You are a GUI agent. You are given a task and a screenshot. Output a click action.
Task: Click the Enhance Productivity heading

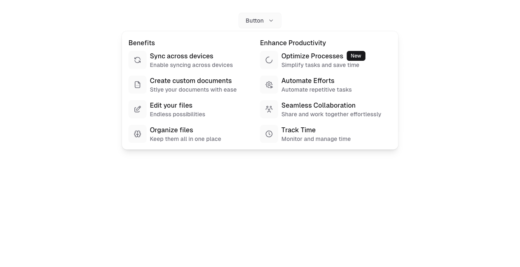[293, 43]
